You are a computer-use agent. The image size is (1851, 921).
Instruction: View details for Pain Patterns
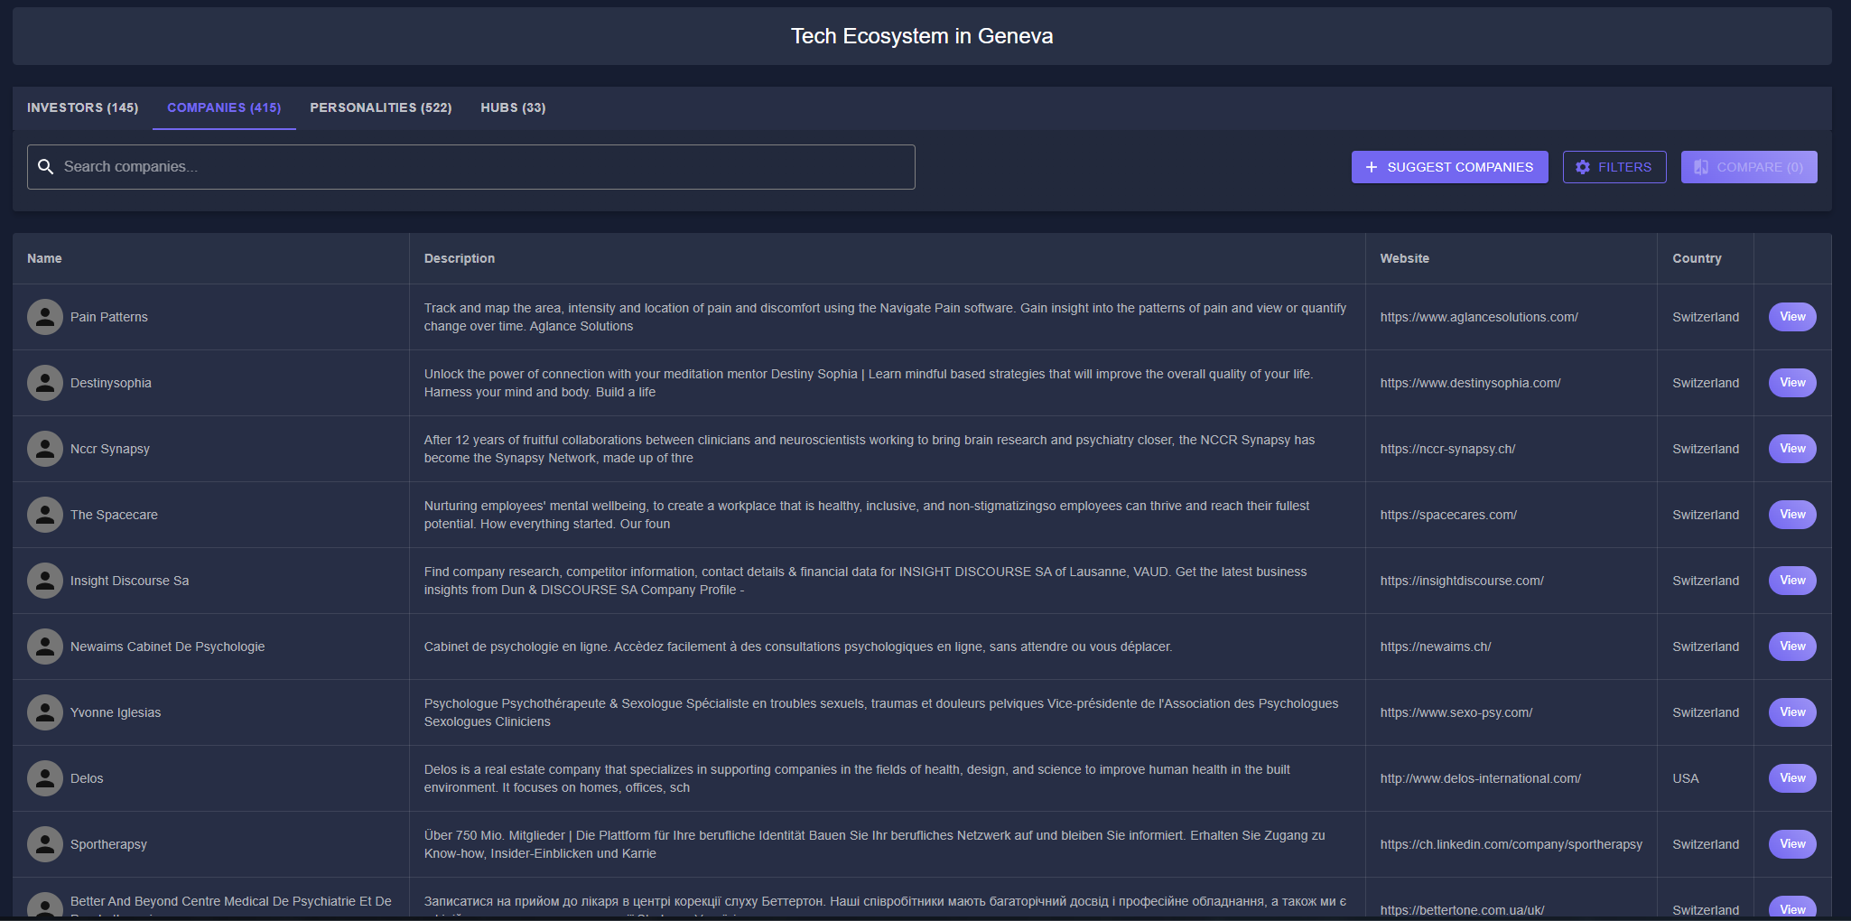pyautogui.click(x=1791, y=317)
